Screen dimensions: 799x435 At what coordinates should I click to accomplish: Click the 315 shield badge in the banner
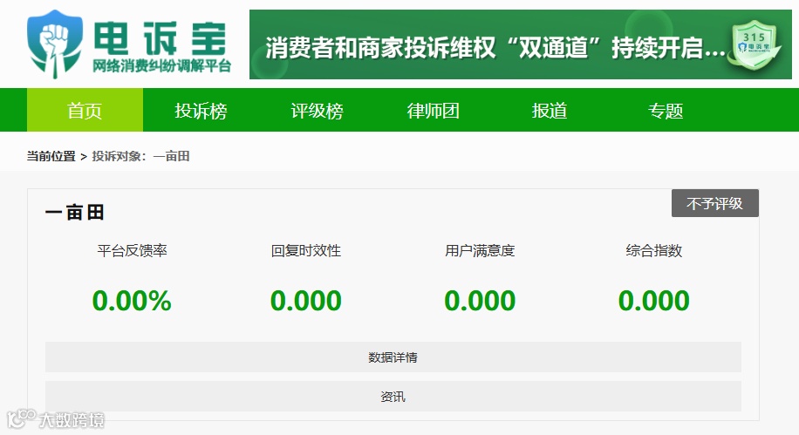[755, 46]
